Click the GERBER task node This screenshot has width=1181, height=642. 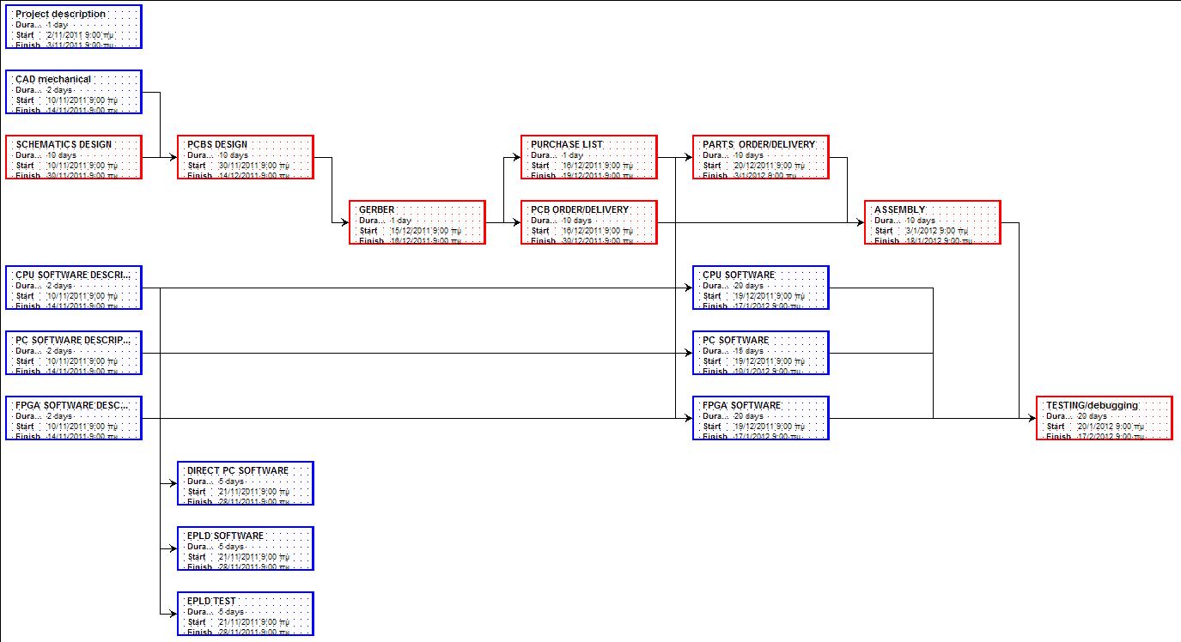pos(417,222)
